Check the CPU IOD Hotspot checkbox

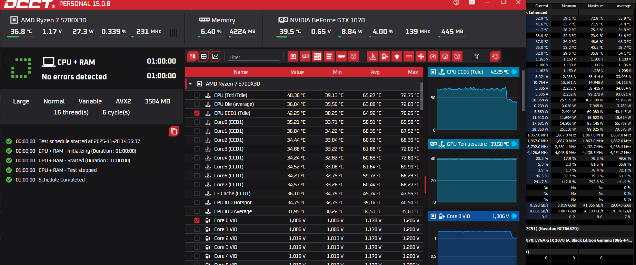[197, 202]
